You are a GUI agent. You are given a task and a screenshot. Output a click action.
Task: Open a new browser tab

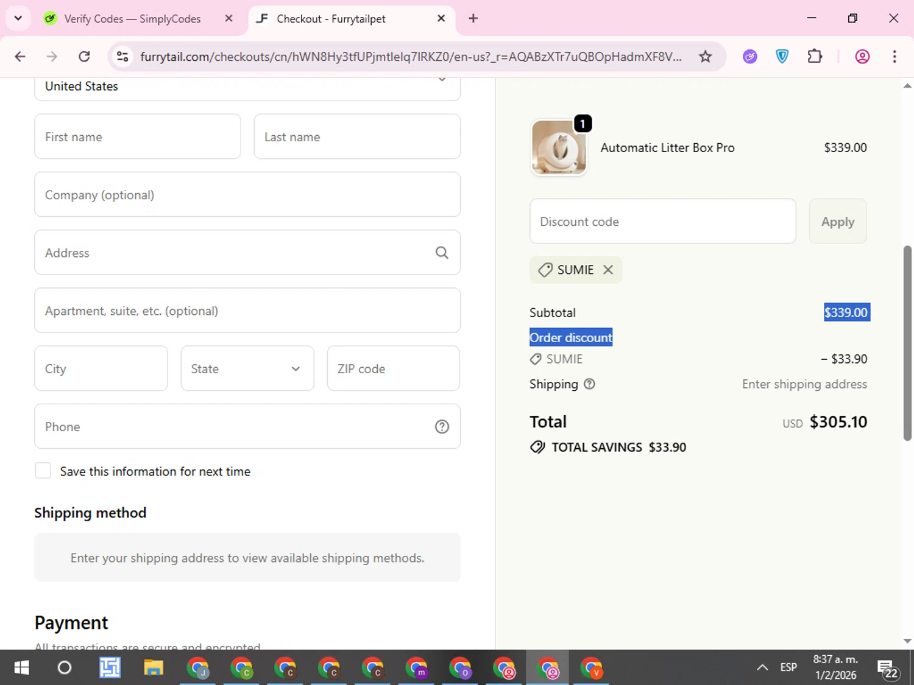tap(473, 18)
